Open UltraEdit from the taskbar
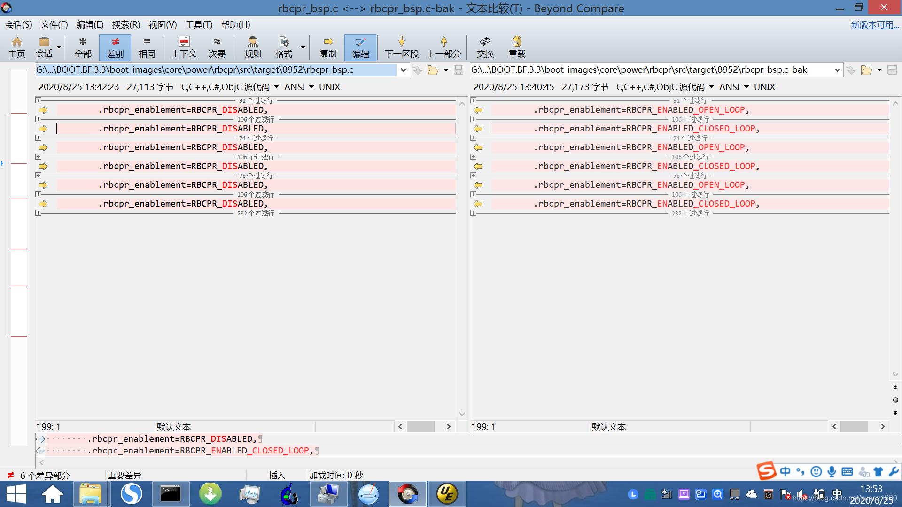The height and width of the screenshot is (507, 902). [446, 494]
